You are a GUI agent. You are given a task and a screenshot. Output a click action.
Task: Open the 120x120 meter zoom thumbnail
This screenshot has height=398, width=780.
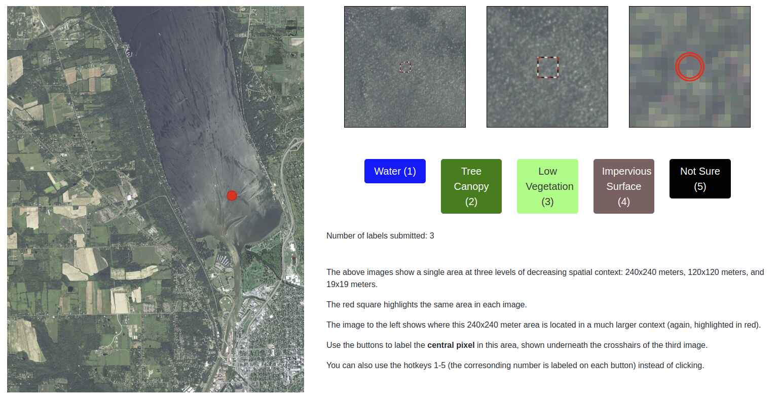[x=547, y=67]
